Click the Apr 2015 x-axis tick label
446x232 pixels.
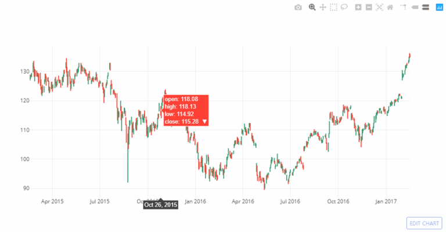(x=52, y=201)
